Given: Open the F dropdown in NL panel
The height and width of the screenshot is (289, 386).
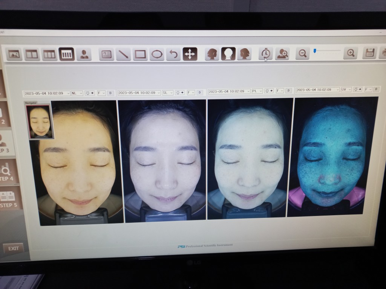Looking at the screenshot, I should coord(101,93).
